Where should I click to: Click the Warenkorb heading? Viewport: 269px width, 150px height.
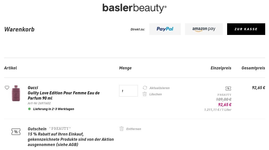(19, 29)
